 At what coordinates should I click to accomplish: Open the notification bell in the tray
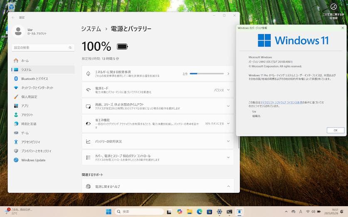(x=342, y=212)
